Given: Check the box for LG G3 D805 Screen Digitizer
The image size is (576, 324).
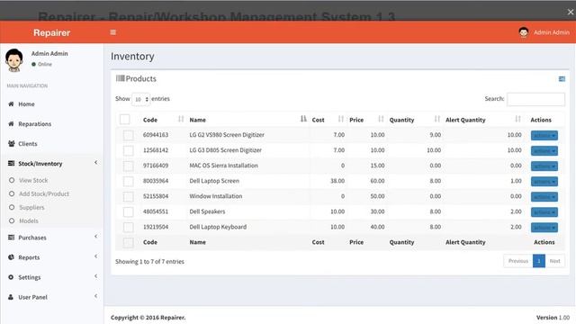Looking at the screenshot, I should click(128, 150).
